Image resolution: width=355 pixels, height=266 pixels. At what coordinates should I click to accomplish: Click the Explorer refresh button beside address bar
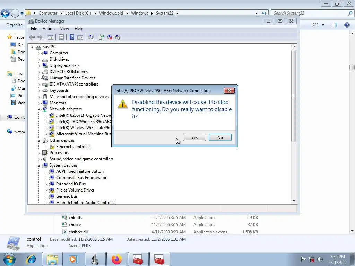pos(264,13)
